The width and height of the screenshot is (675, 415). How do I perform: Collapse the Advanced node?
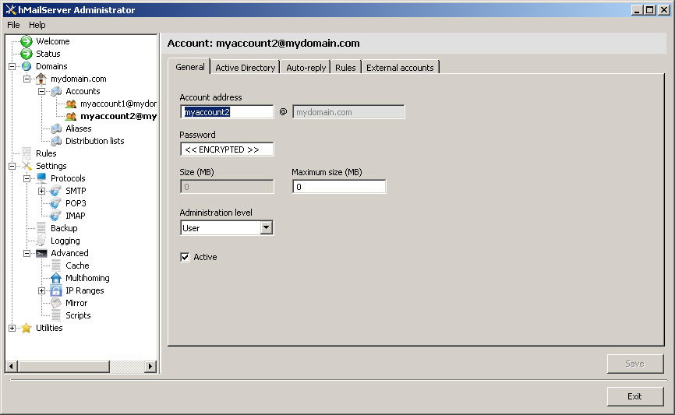[x=27, y=253]
